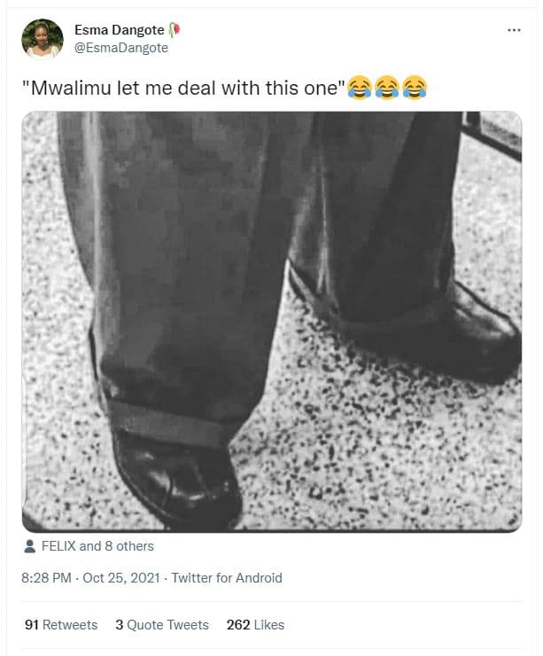
Task: Open the Twitter for Android source link
Action: tap(227, 578)
